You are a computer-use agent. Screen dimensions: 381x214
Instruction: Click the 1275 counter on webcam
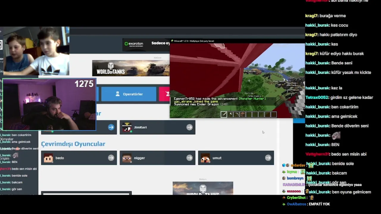[84, 84]
